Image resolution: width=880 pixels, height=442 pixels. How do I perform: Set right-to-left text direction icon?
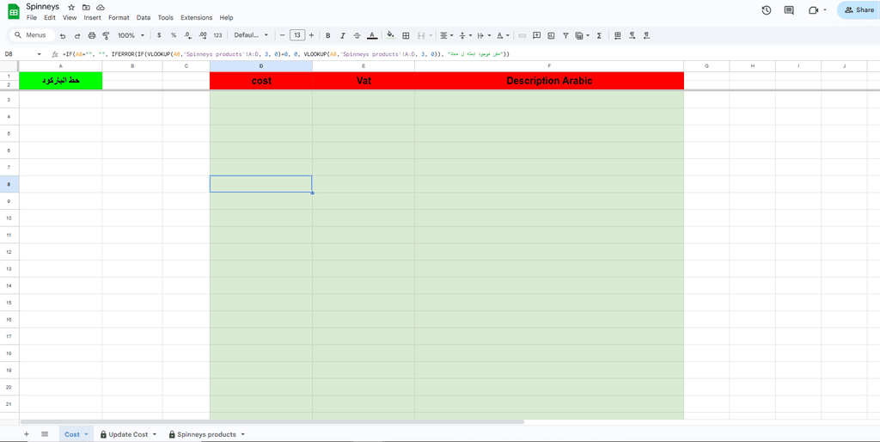(x=646, y=35)
